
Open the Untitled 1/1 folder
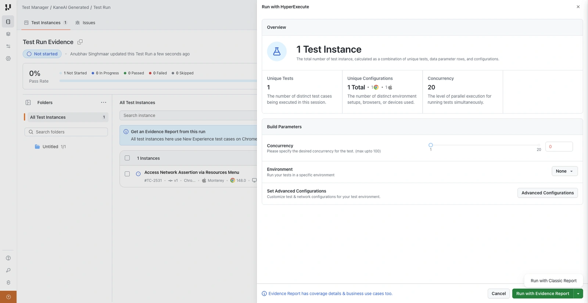[54, 147]
